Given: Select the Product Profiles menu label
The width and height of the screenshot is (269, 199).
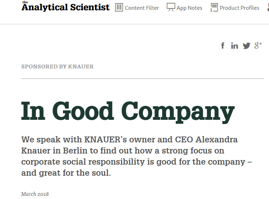Looking at the screenshot, I should click(x=239, y=8).
